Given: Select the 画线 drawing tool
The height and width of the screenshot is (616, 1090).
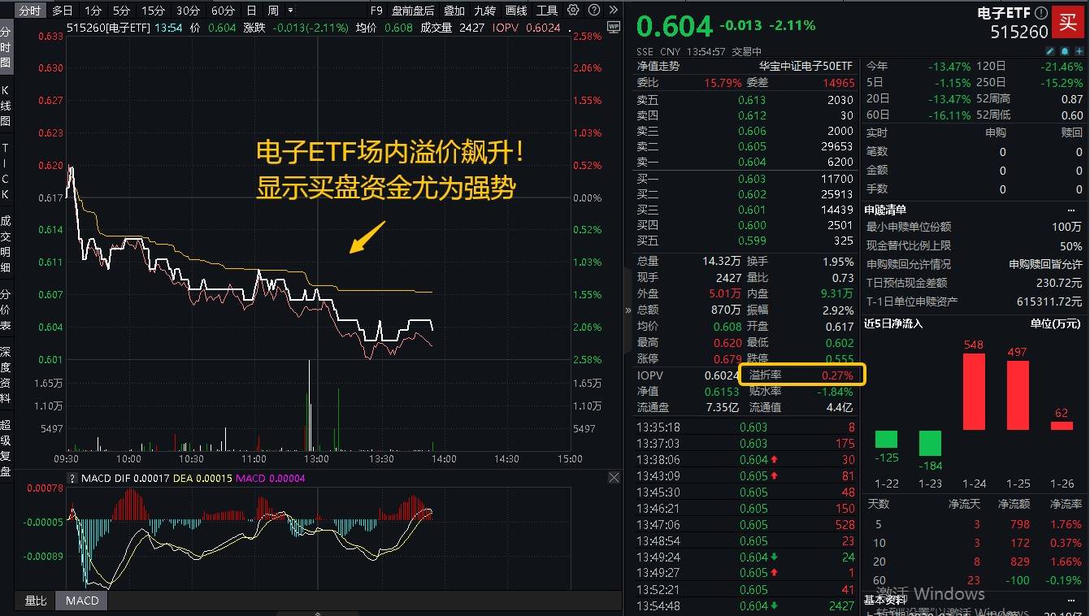Looking at the screenshot, I should point(516,11).
